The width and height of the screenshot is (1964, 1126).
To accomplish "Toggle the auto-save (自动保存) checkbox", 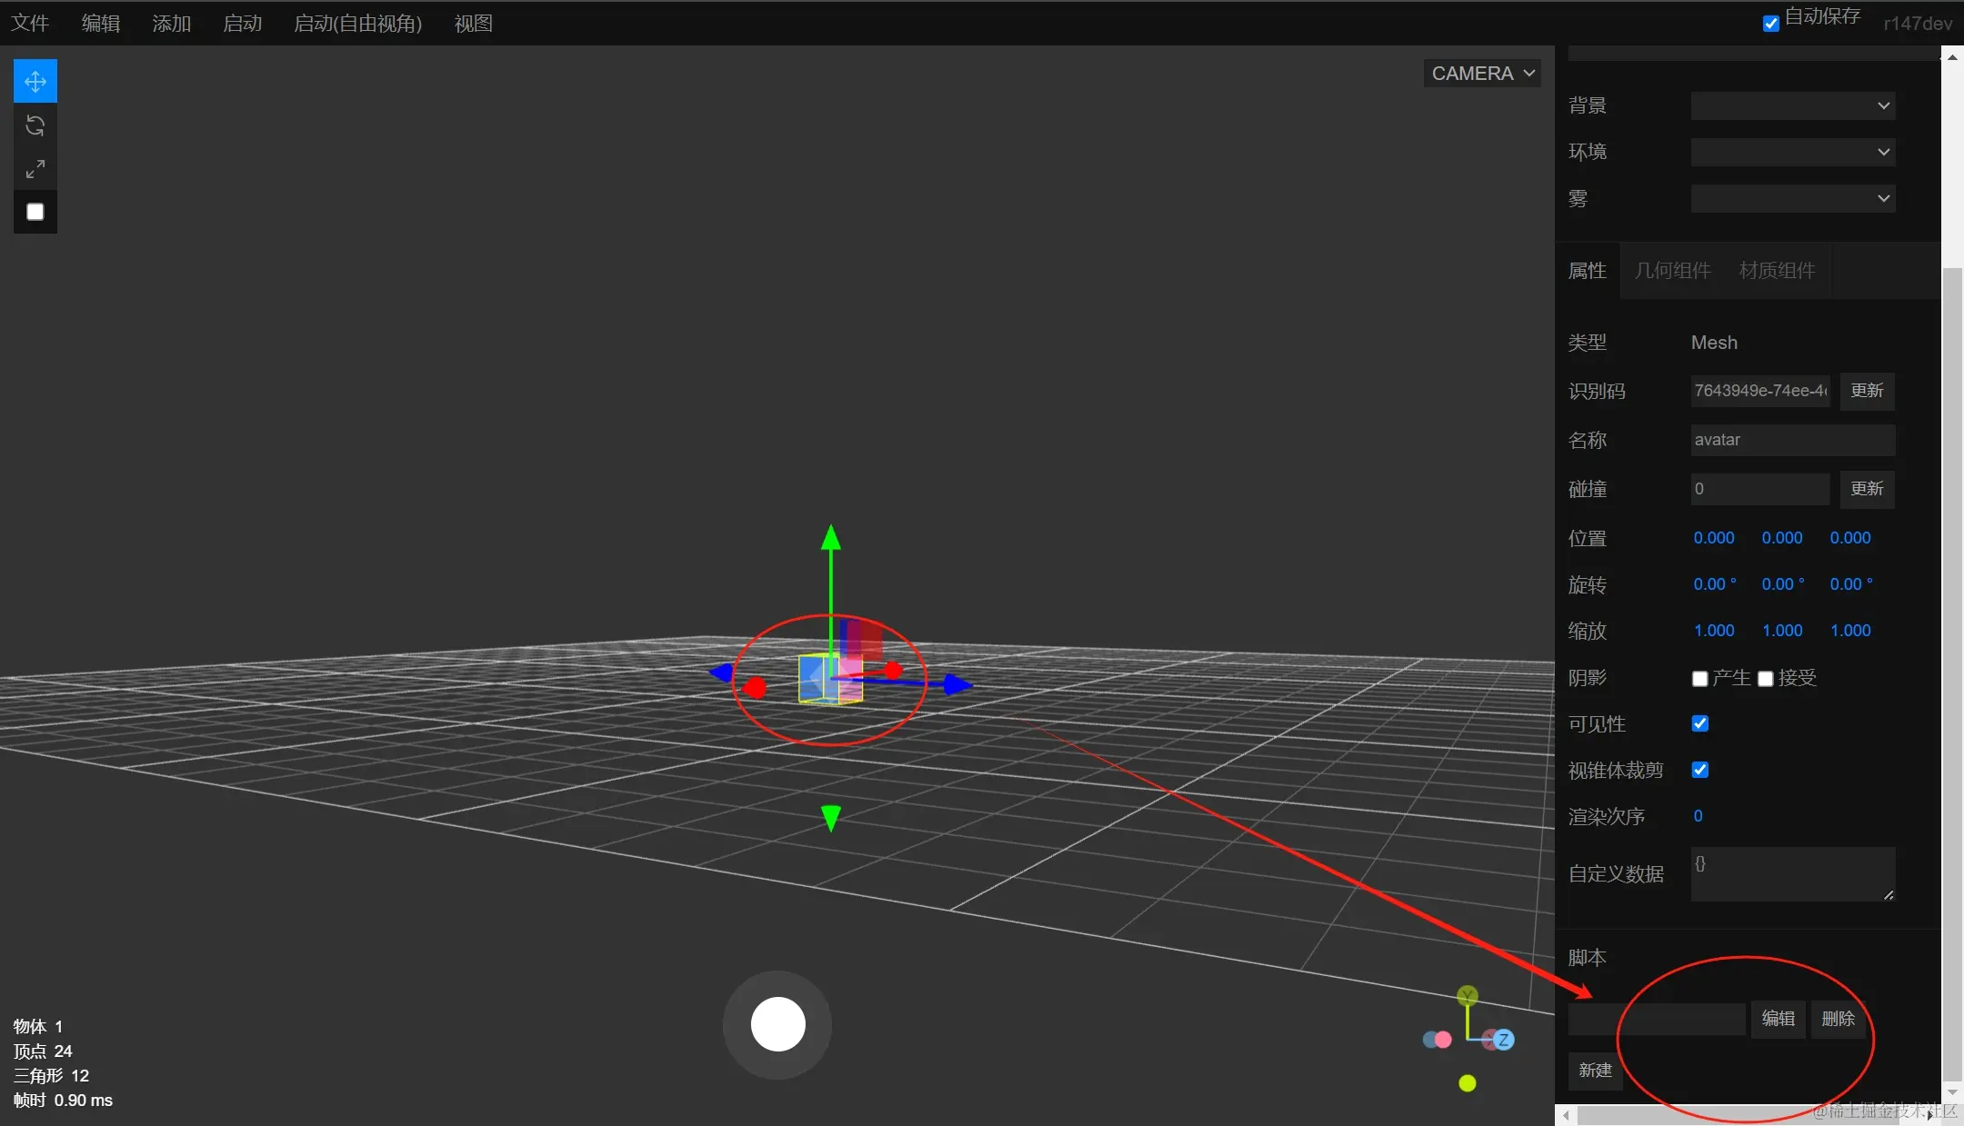I will click(1770, 24).
